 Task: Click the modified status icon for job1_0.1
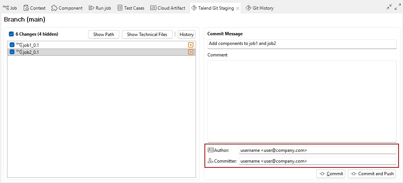pos(191,45)
